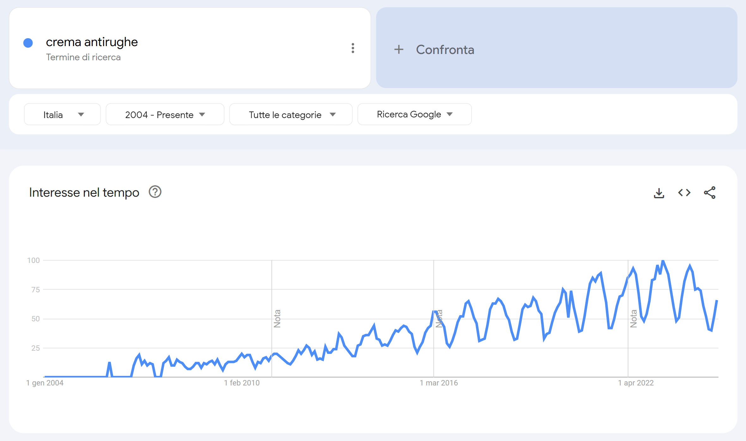The height and width of the screenshot is (441, 746).
Task: Click the blue dot of crema antirughe
Action: click(x=28, y=43)
